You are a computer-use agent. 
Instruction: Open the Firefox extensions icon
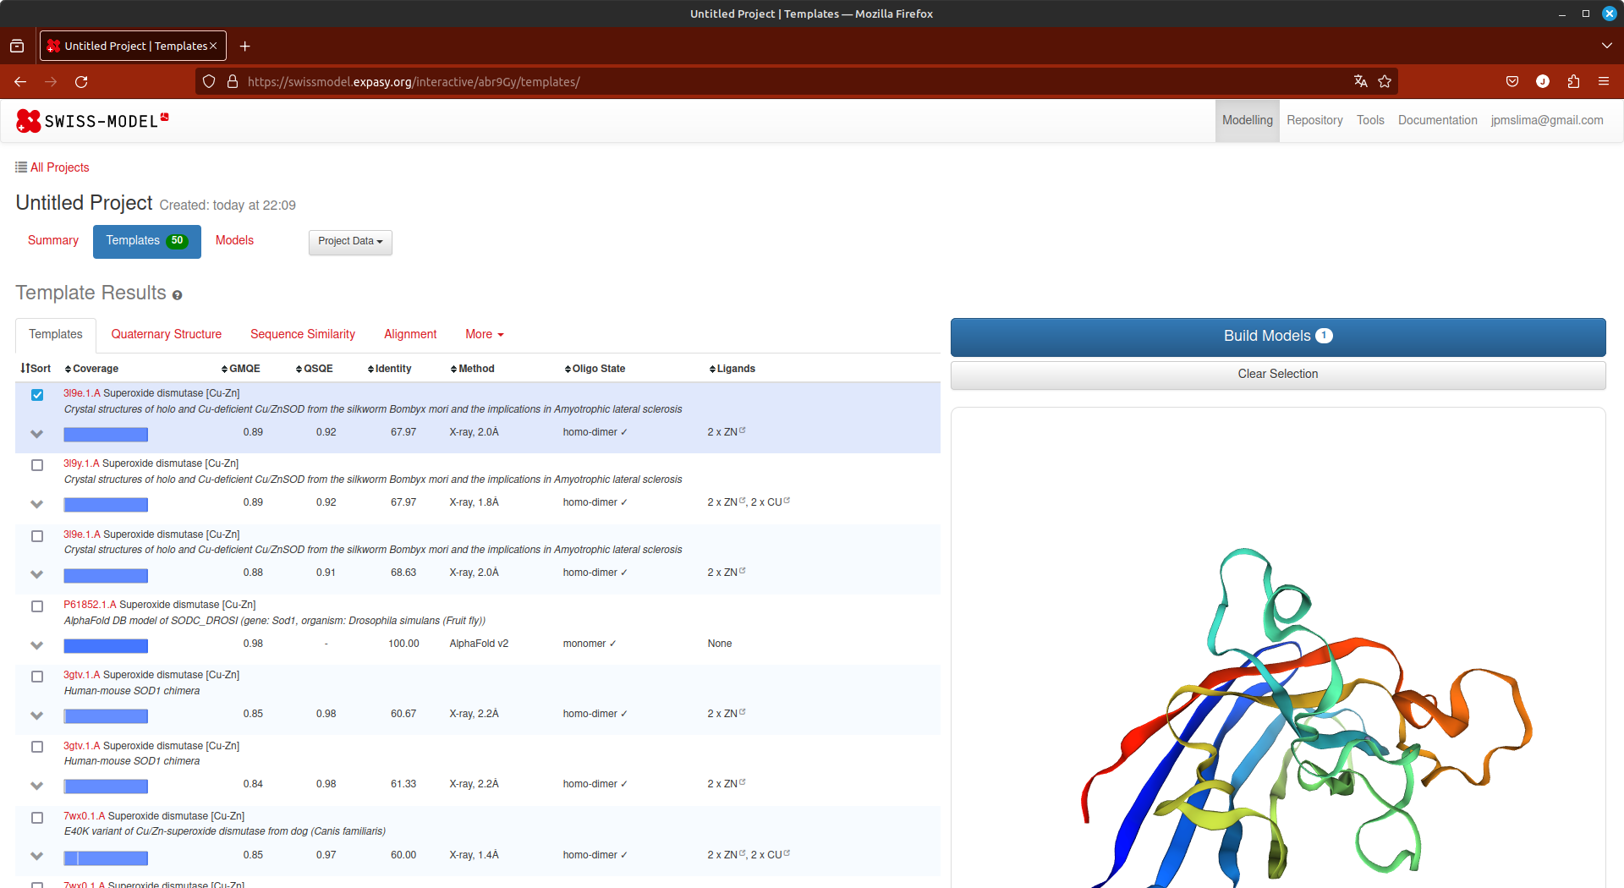coord(1573,81)
